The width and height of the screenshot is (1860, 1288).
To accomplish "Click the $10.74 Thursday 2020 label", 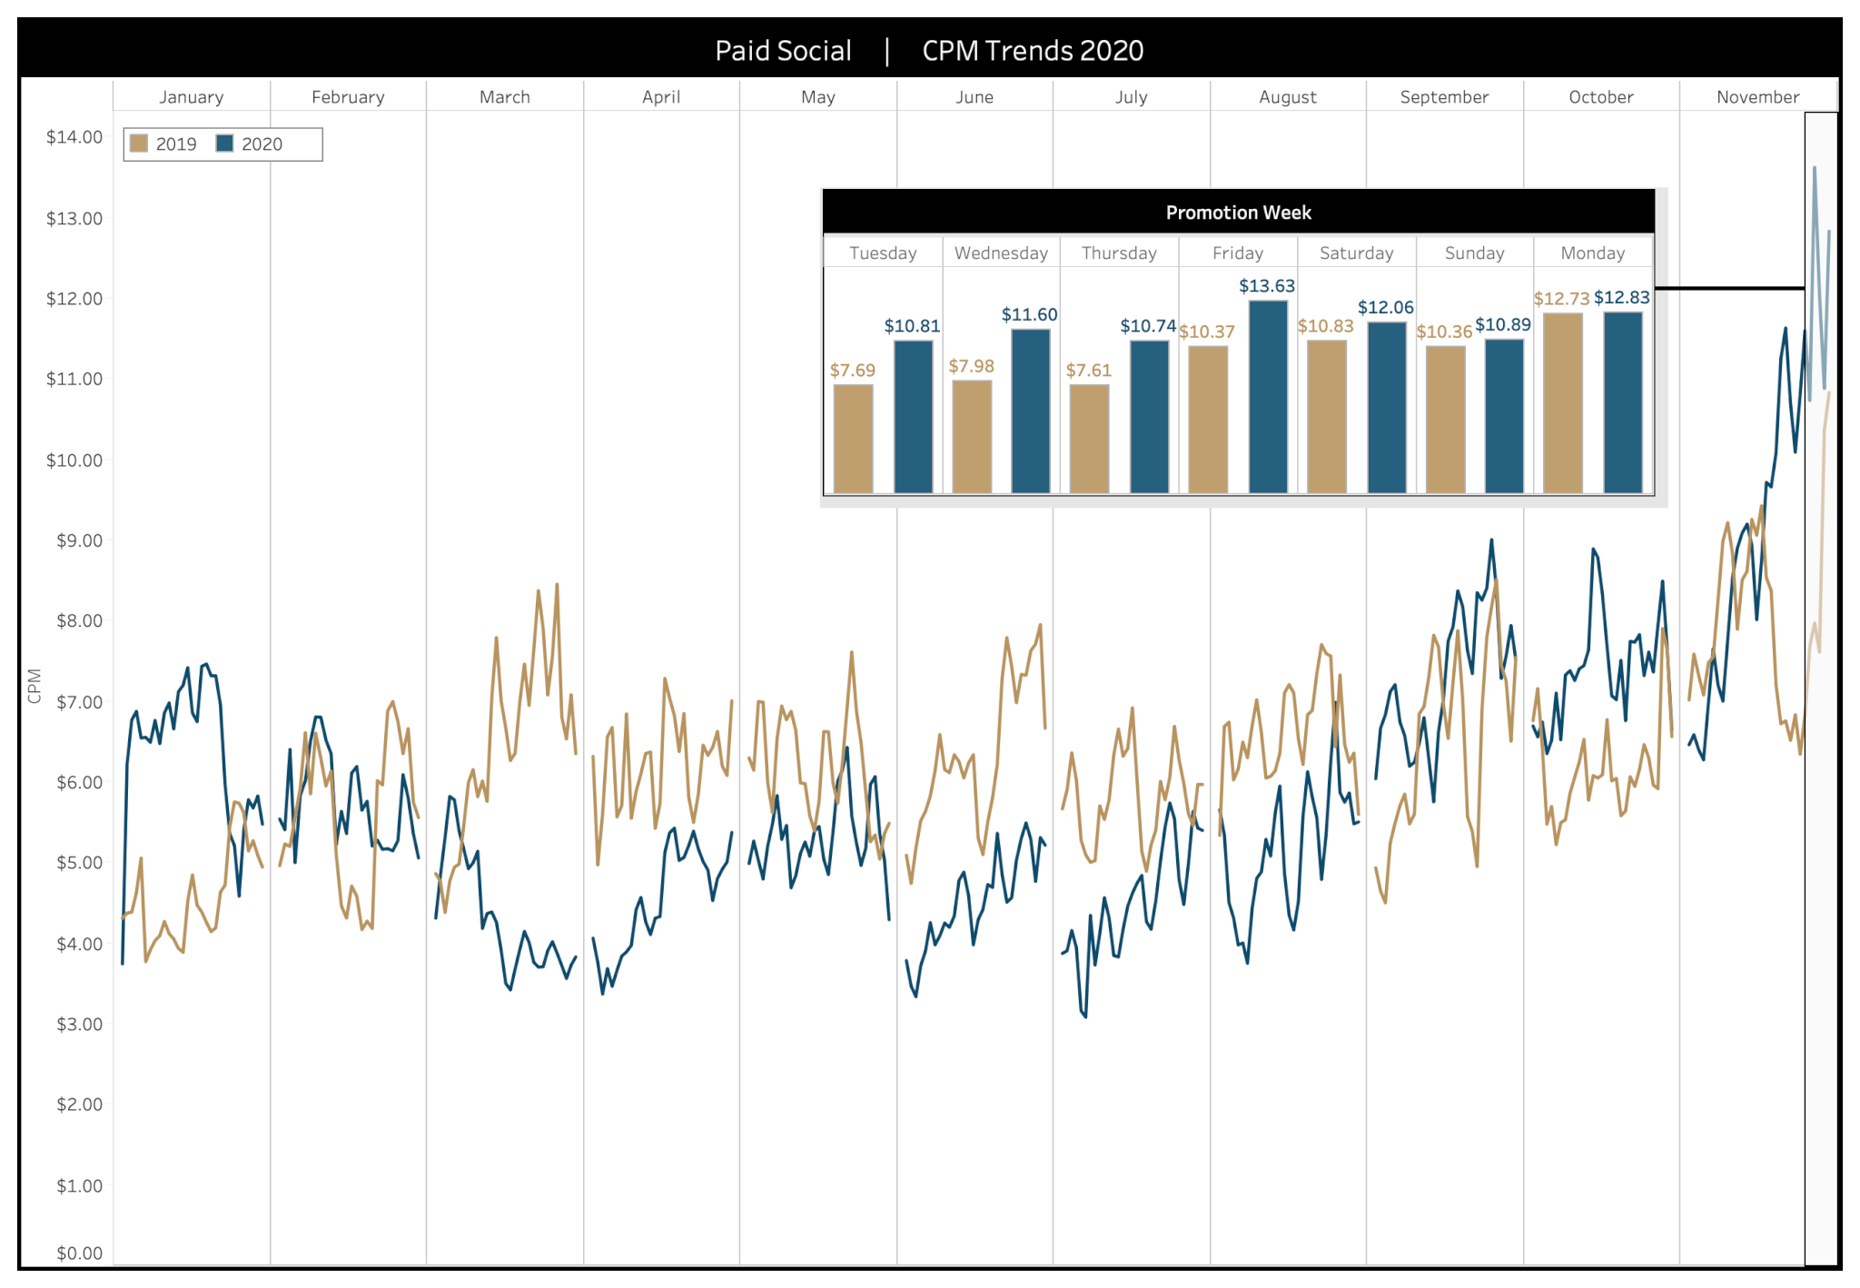I will click(1148, 326).
